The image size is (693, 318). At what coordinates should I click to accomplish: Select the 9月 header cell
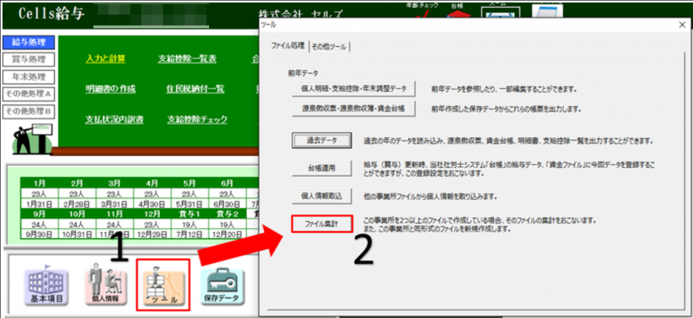point(39,213)
